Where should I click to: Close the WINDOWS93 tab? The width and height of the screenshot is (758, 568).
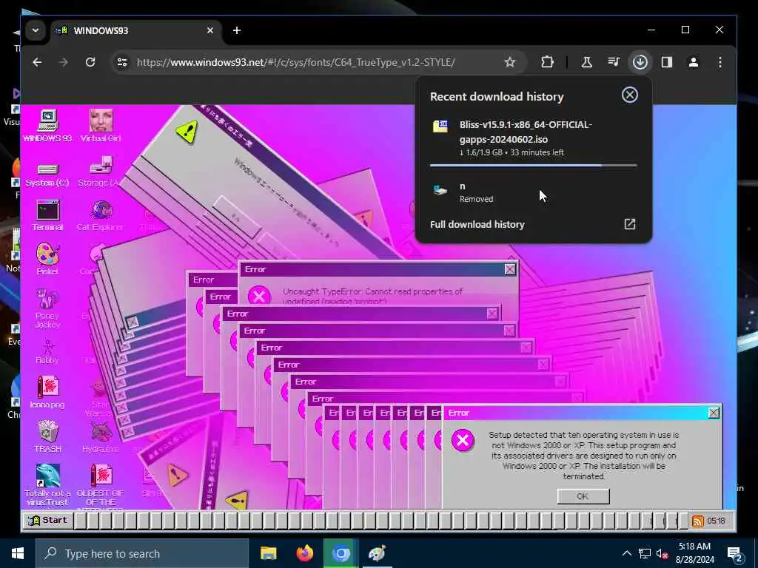pos(209,30)
